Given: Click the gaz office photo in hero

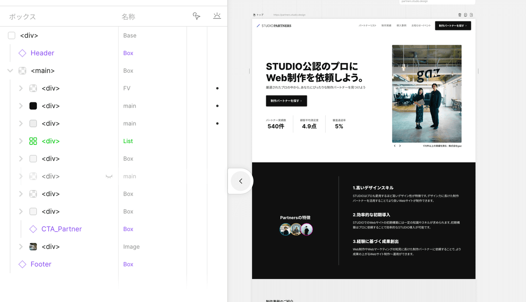Looking at the screenshot, I should pos(427,94).
